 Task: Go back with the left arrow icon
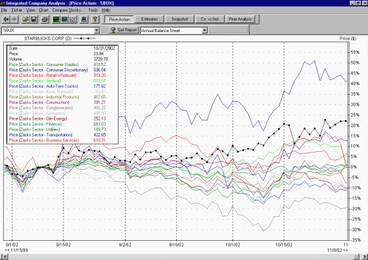[6, 19]
